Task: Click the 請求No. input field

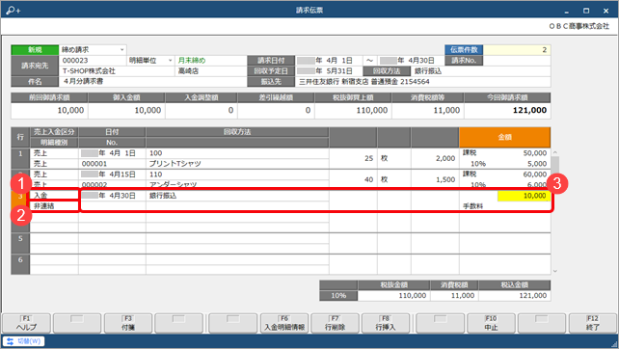Action: (x=517, y=61)
